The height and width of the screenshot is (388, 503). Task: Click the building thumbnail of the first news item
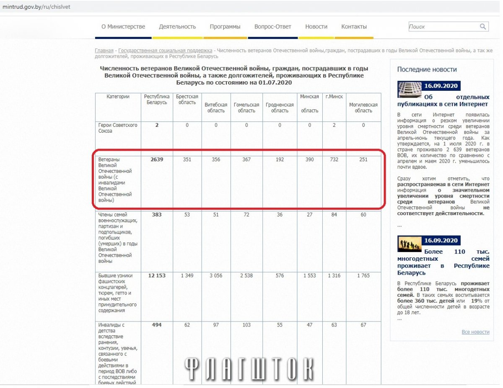(x=410, y=90)
